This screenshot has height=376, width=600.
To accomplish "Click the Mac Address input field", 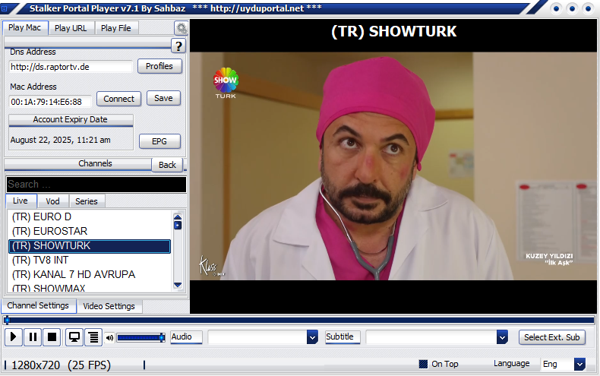I will [50, 102].
